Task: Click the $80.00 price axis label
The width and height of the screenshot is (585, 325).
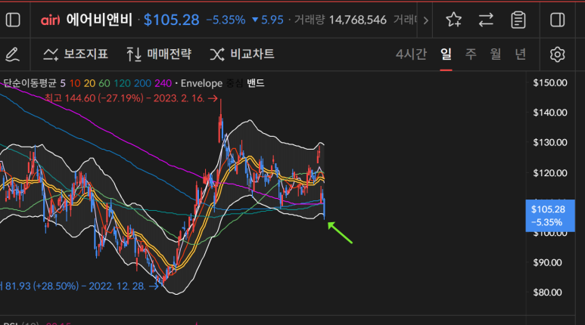Action: coord(547,292)
